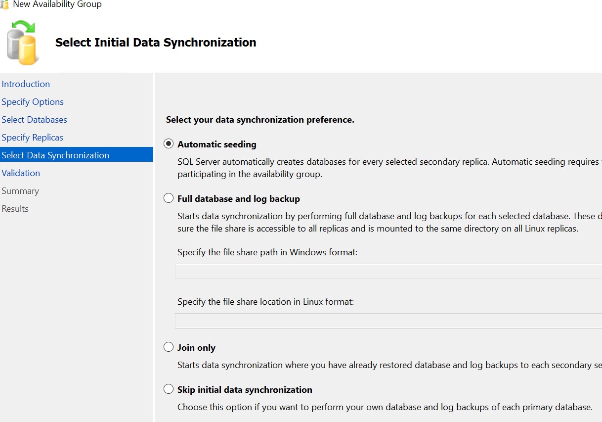Click the Results step in sidebar
This screenshot has width=602, height=422.
pos(15,209)
